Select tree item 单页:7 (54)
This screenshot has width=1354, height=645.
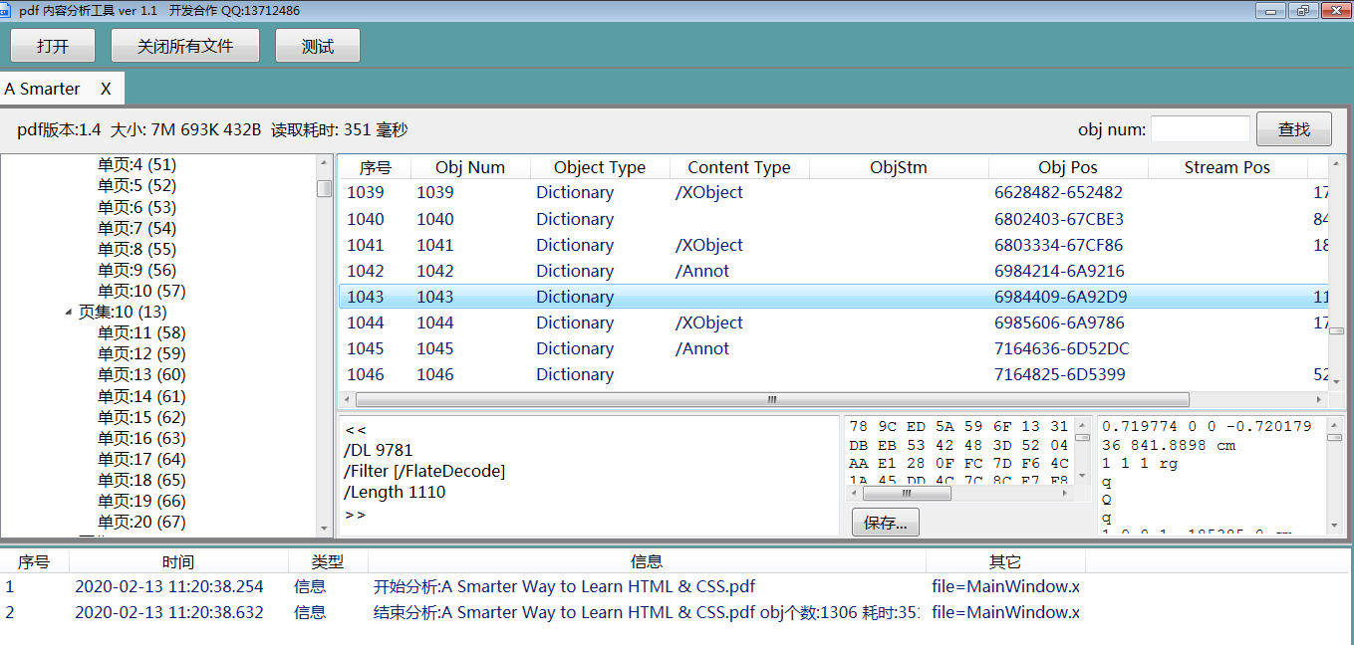(136, 228)
